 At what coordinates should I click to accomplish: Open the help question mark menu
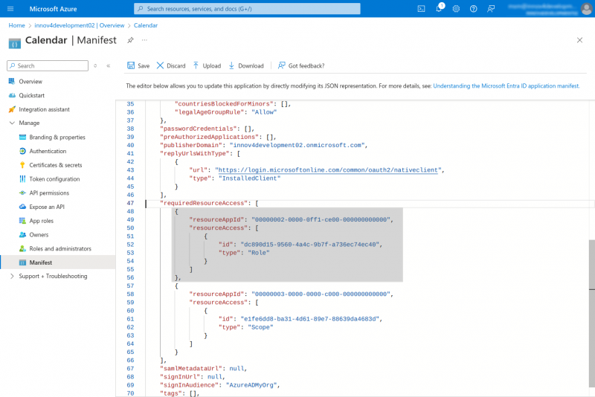click(474, 9)
